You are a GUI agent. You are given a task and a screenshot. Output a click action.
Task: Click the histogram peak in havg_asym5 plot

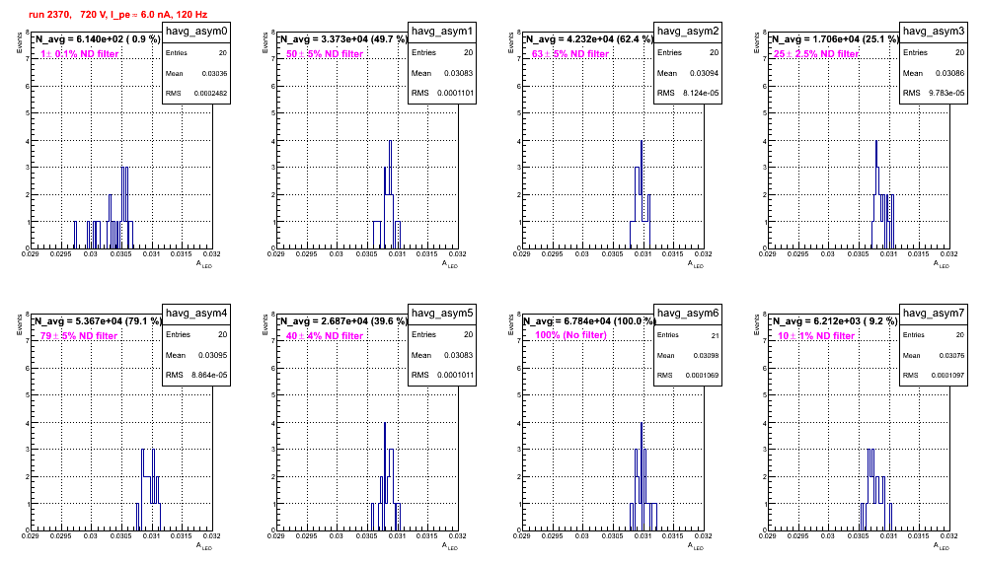[385, 424]
